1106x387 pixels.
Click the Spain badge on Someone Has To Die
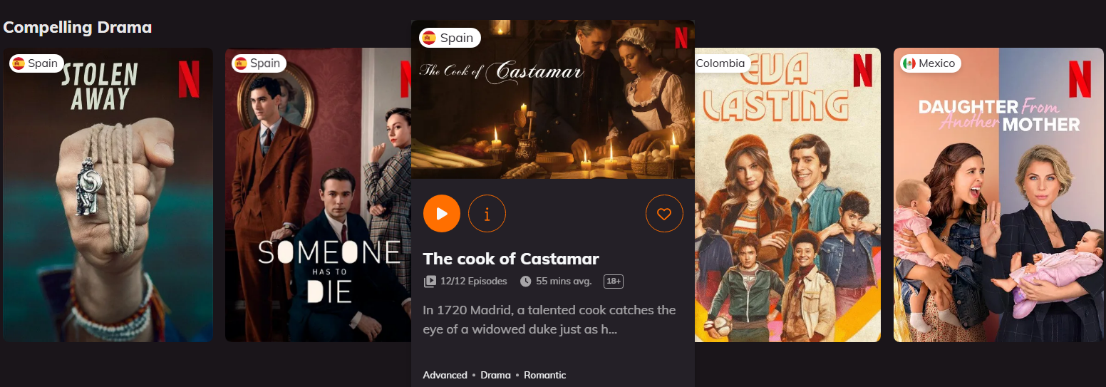[x=259, y=63]
